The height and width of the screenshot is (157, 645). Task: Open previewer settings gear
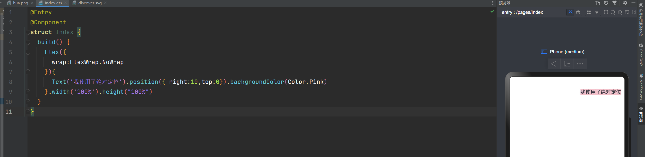tap(625, 3)
